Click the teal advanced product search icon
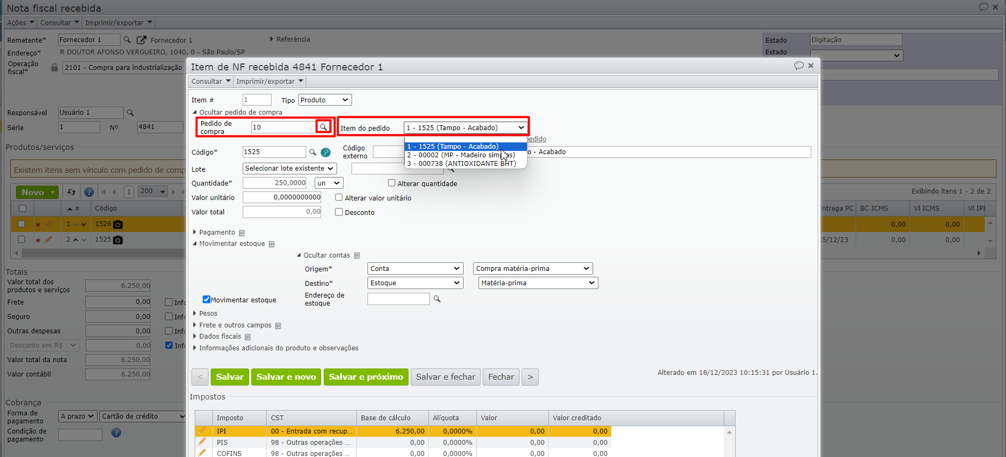Image resolution: width=1006 pixels, height=457 pixels. pos(325,153)
